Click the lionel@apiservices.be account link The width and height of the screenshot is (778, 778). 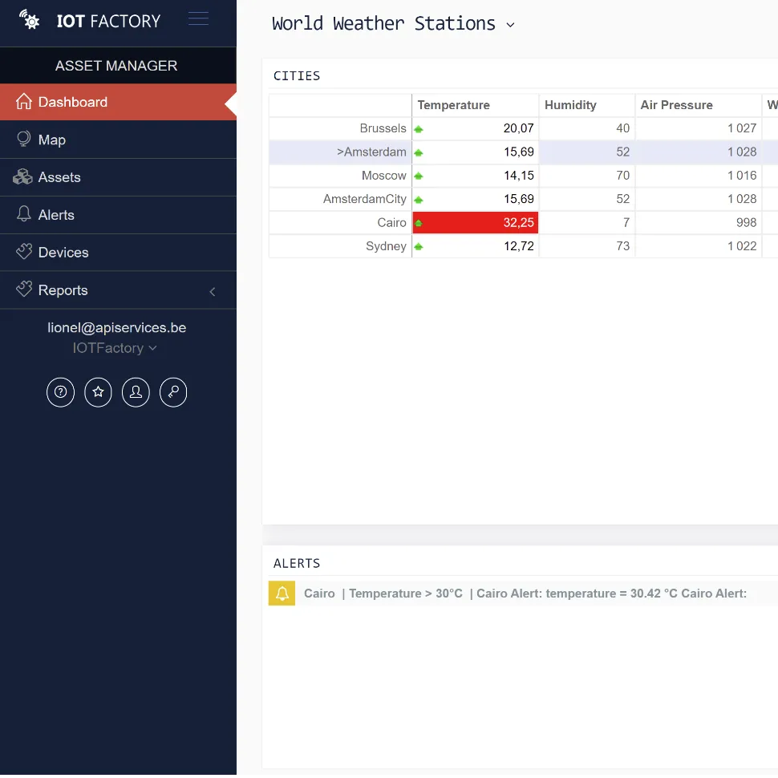(116, 327)
